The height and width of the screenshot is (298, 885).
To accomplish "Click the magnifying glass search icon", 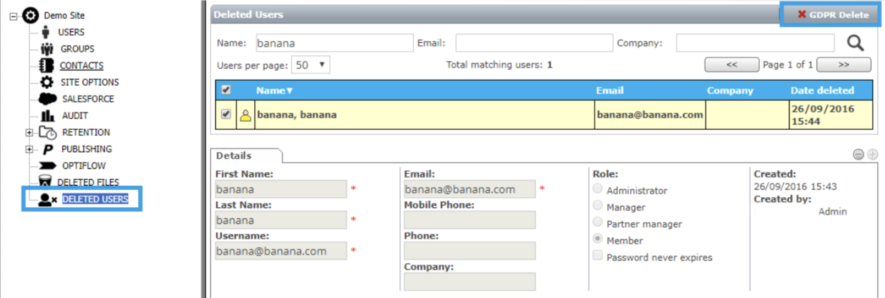I will point(855,43).
